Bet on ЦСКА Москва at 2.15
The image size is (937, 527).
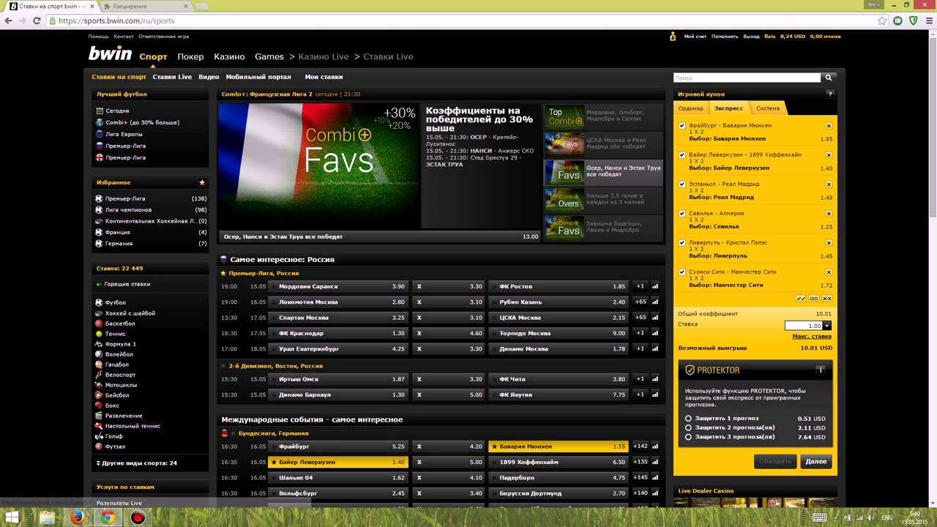558,318
